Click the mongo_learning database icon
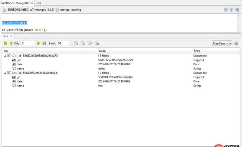The height and width of the screenshot is (147, 242). (x=57, y=10)
